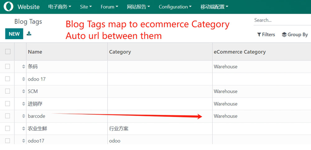Tick the barcode row checkbox
Screen dimensions: 311x150
pos(7,116)
